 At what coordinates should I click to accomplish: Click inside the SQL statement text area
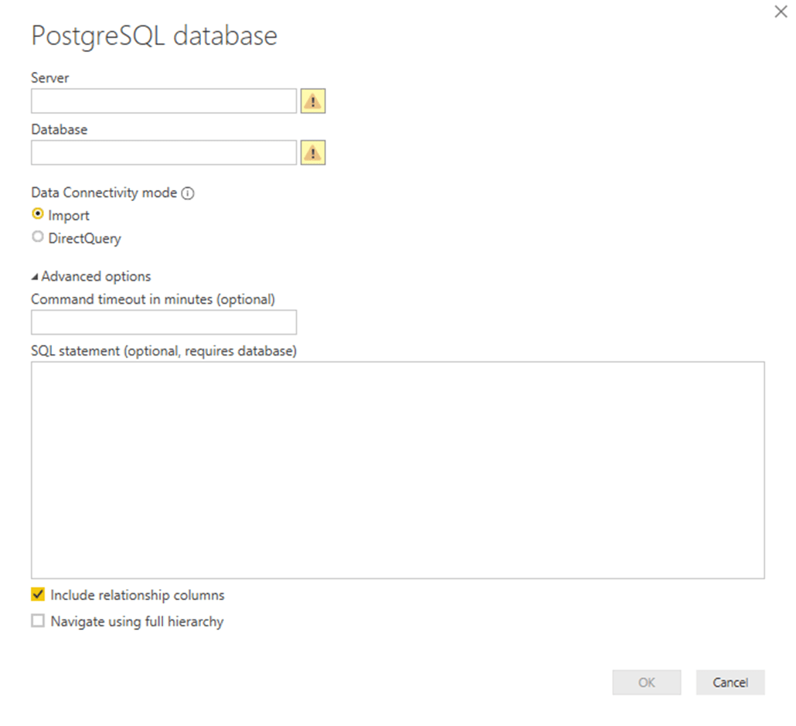pos(398,464)
